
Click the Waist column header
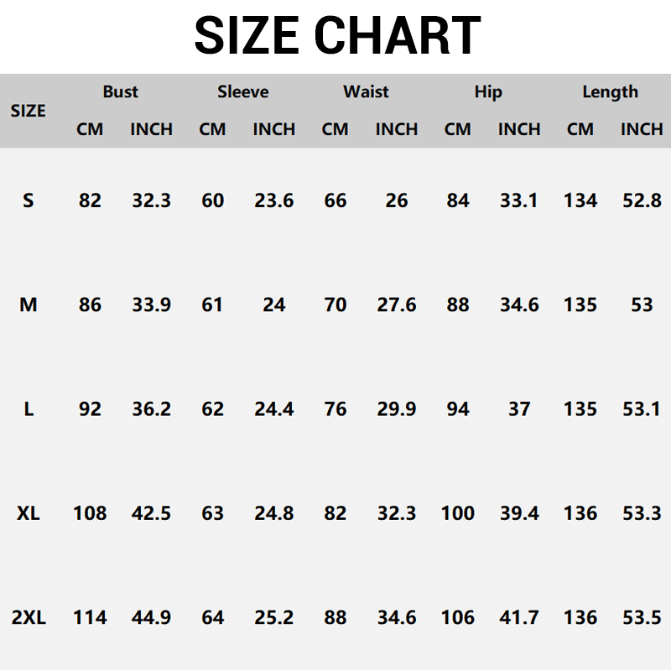click(x=366, y=92)
